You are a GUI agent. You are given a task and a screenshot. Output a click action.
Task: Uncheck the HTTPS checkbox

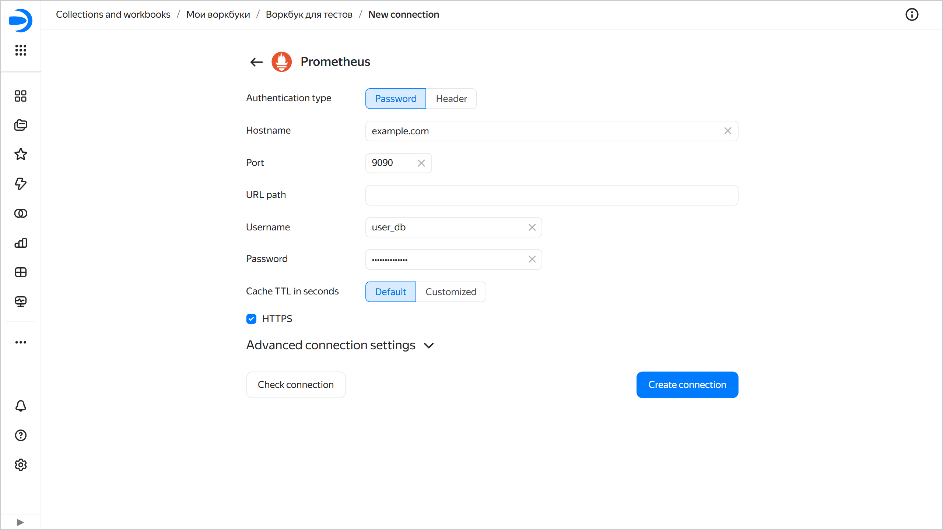251,319
